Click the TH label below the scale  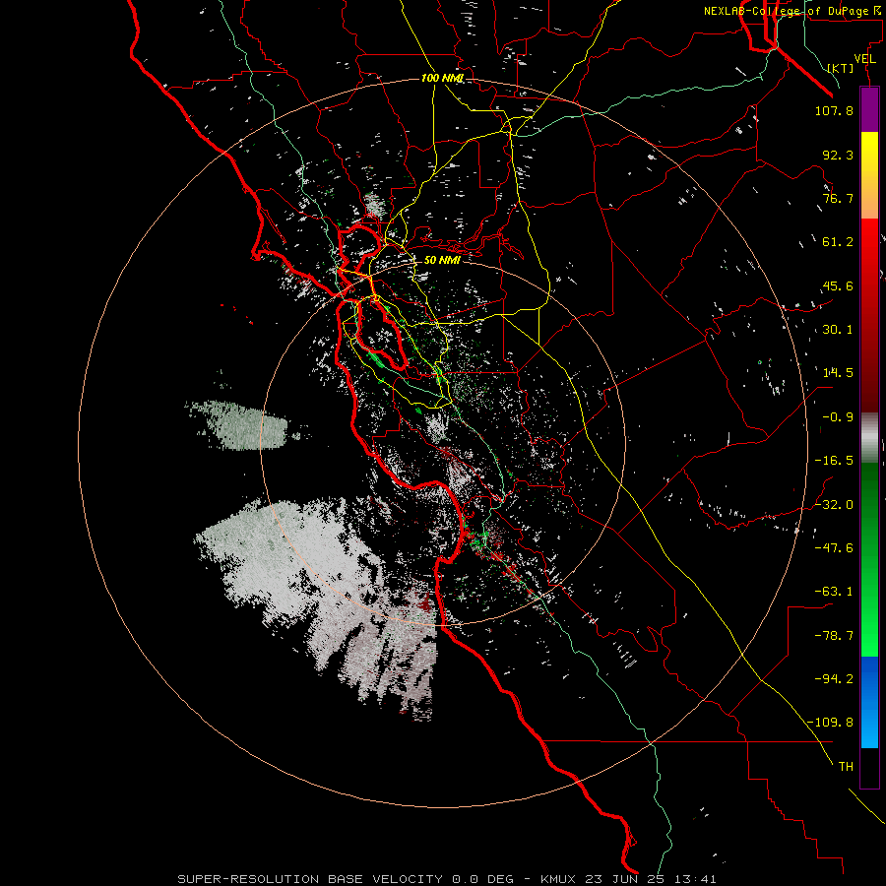click(846, 767)
